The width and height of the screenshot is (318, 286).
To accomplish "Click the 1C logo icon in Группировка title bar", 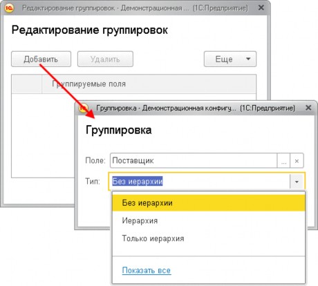I will click(x=84, y=108).
